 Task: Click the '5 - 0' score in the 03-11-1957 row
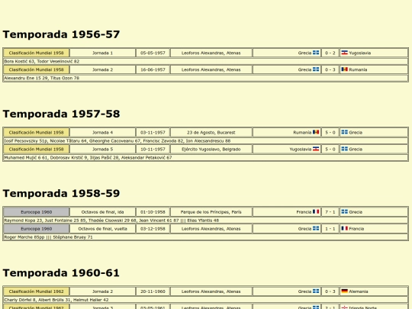coord(330,133)
